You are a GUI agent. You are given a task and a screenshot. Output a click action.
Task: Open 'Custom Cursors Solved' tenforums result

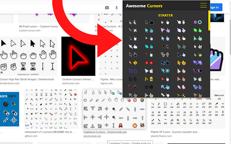coord(78,79)
